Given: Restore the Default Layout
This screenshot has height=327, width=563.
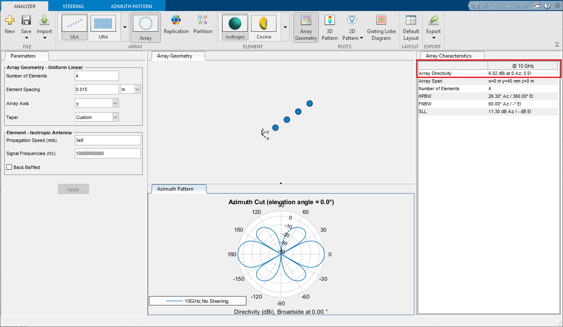Looking at the screenshot, I should [411, 28].
